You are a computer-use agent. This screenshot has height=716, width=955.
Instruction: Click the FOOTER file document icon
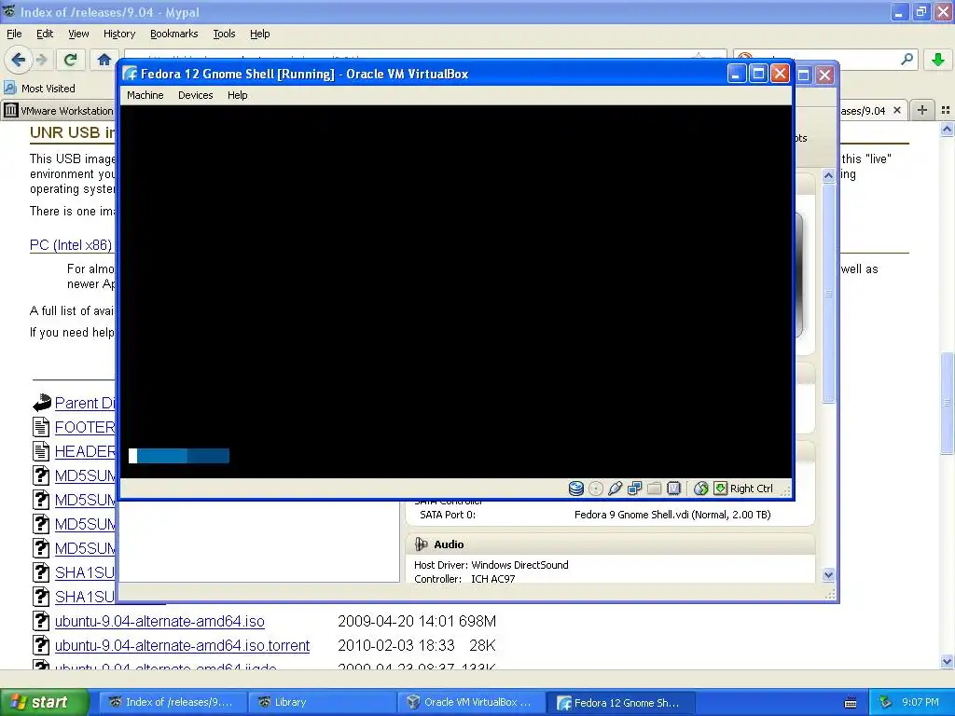41,427
